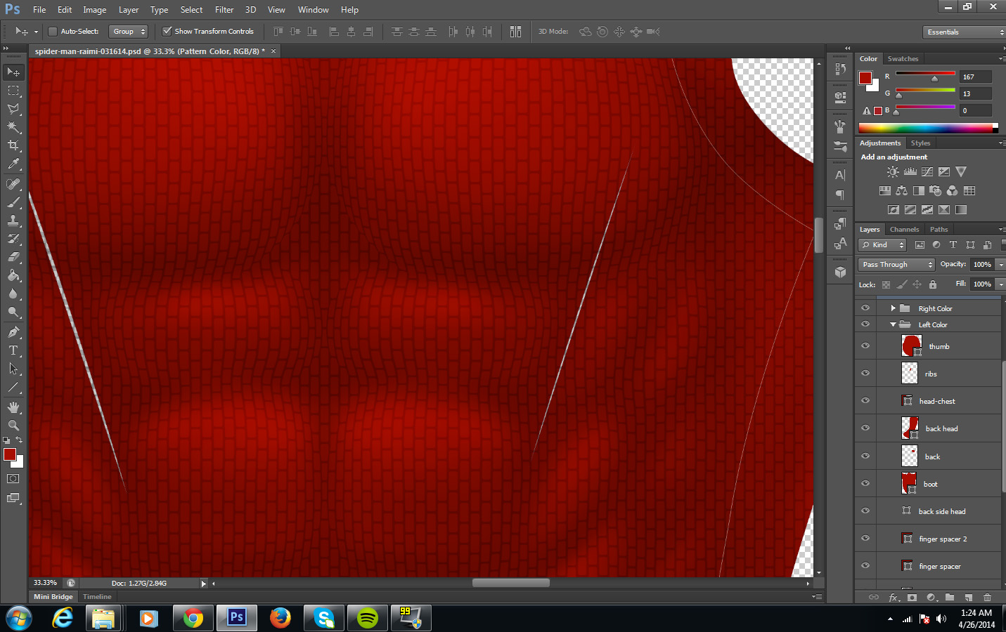Image resolution: width=1006 pixels, height=632 pixels.
Task: Select the Eyedropper tool
Action: (x=13, y=164)
